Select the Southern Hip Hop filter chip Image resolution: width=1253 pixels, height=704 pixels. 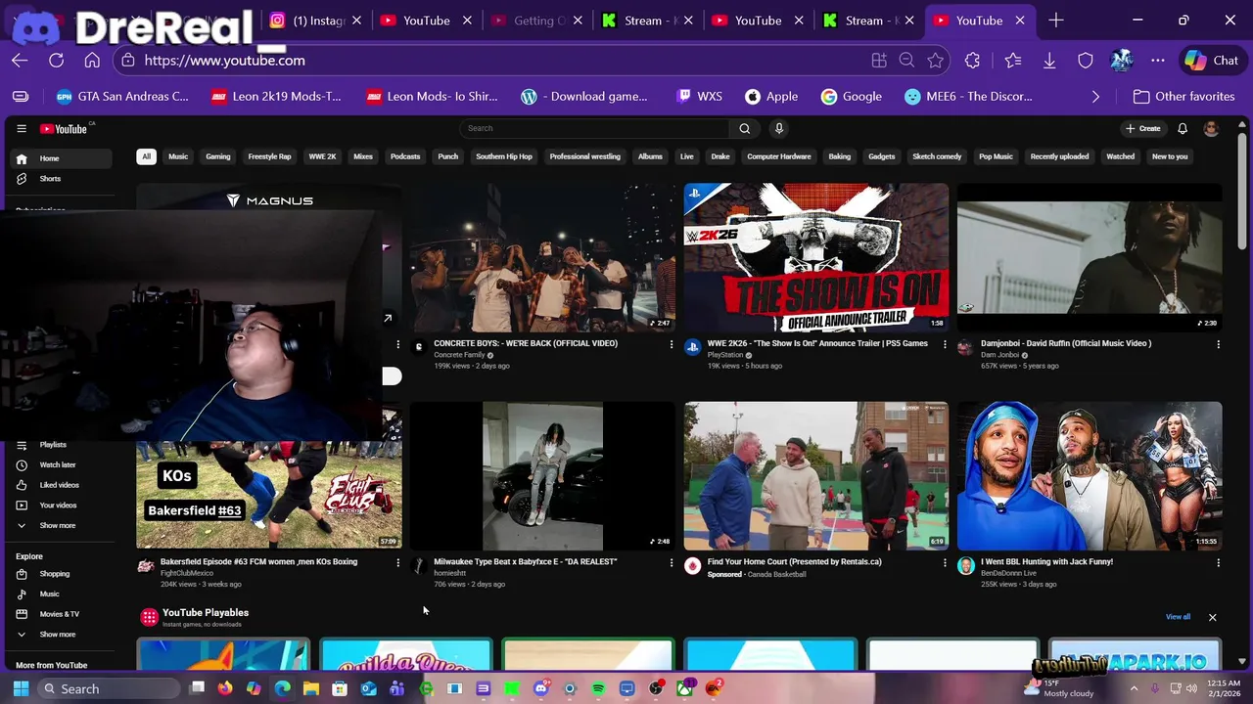(x=504, y=156)
